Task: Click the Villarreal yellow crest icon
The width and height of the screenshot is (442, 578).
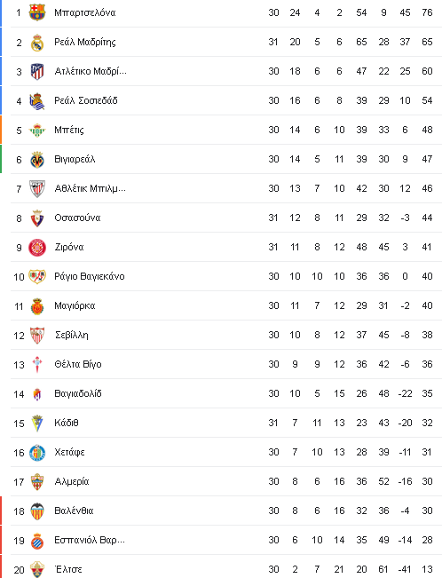Action: 37,159
